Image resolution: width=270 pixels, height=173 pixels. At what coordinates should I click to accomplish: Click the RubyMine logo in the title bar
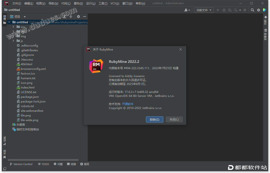click(7, 3)
